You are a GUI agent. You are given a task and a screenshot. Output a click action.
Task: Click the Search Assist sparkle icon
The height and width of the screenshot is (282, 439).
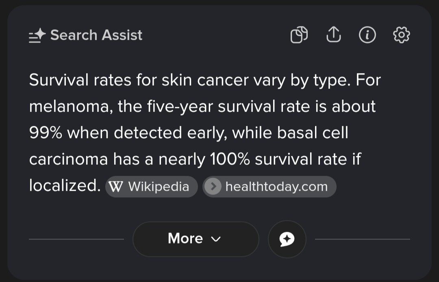pos(37,36)
